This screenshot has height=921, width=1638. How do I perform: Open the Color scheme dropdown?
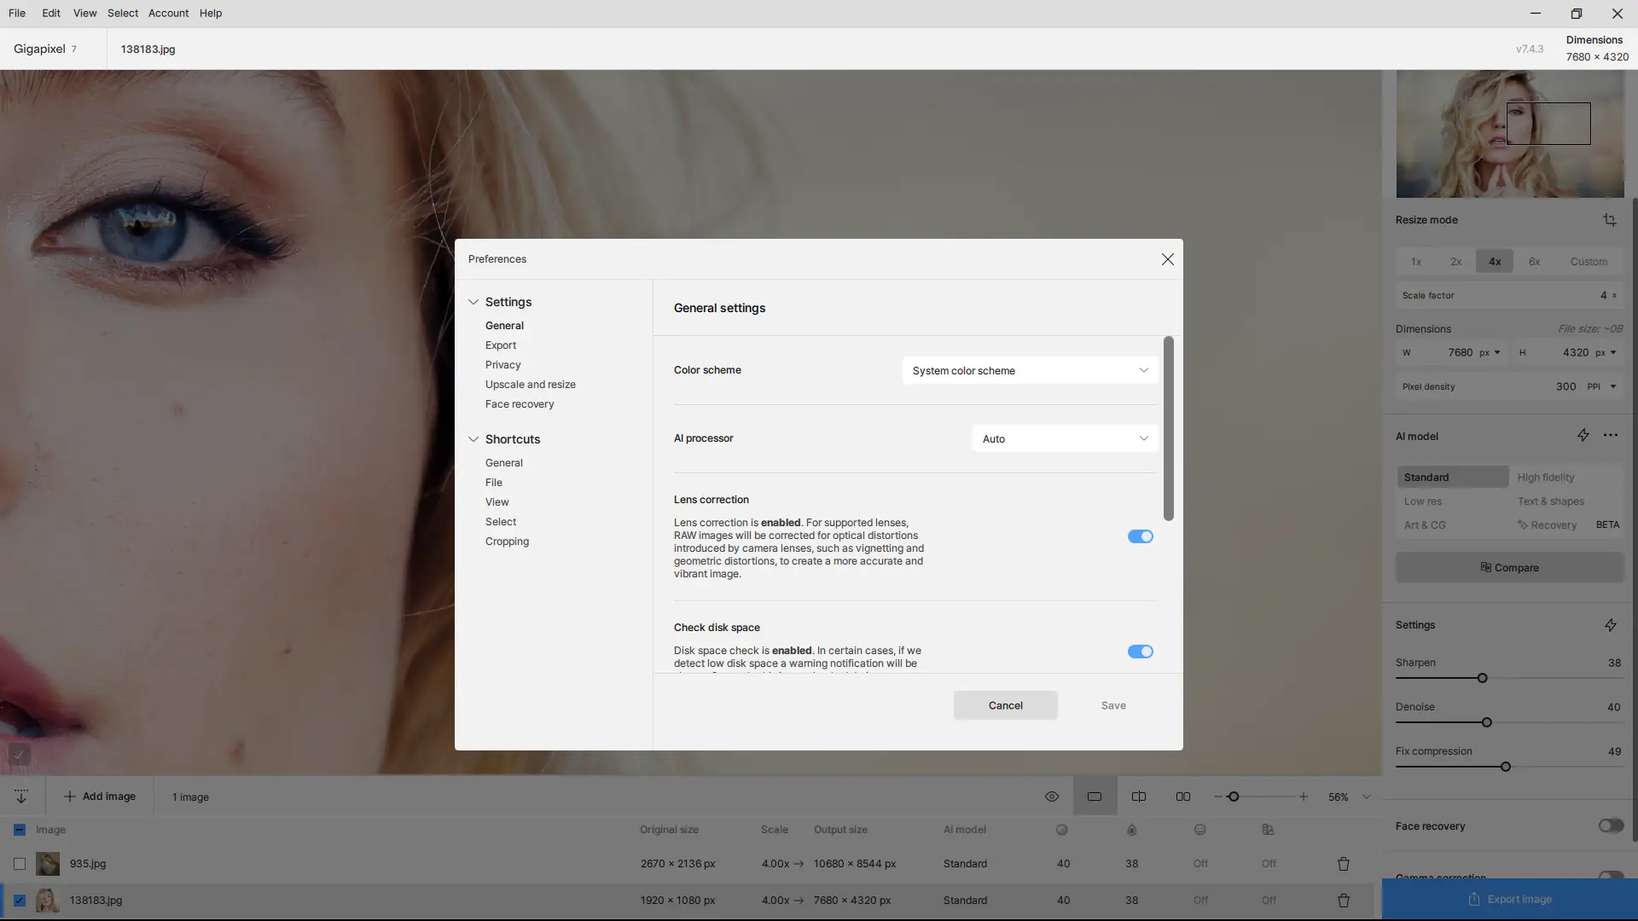(x=1030, y=371)
